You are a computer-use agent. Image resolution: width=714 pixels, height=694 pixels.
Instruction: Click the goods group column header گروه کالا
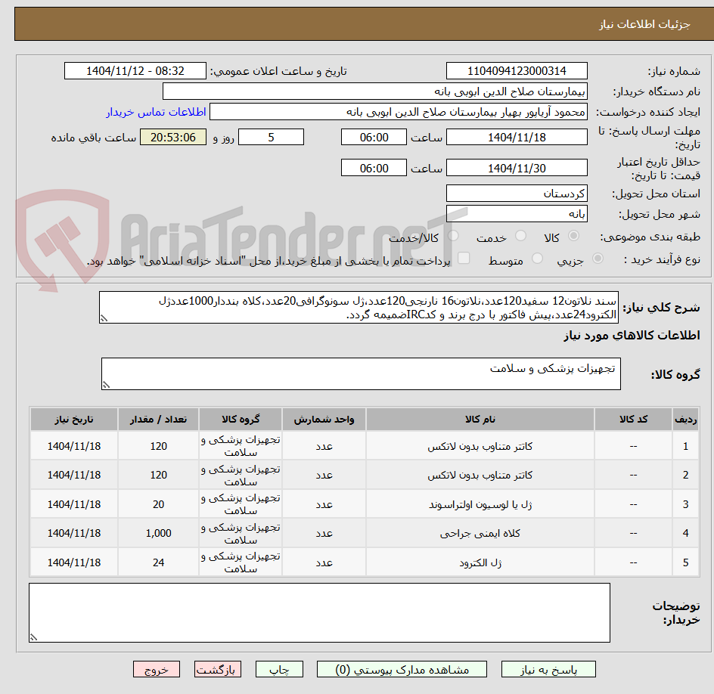241,419
